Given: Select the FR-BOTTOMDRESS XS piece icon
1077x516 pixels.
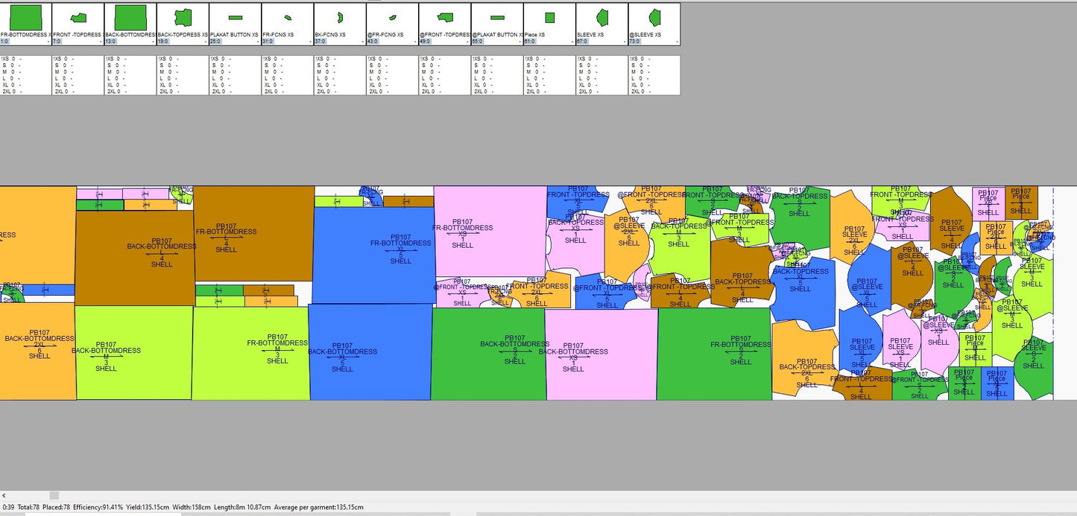Looking at the screenshot, I should point(26,16).
